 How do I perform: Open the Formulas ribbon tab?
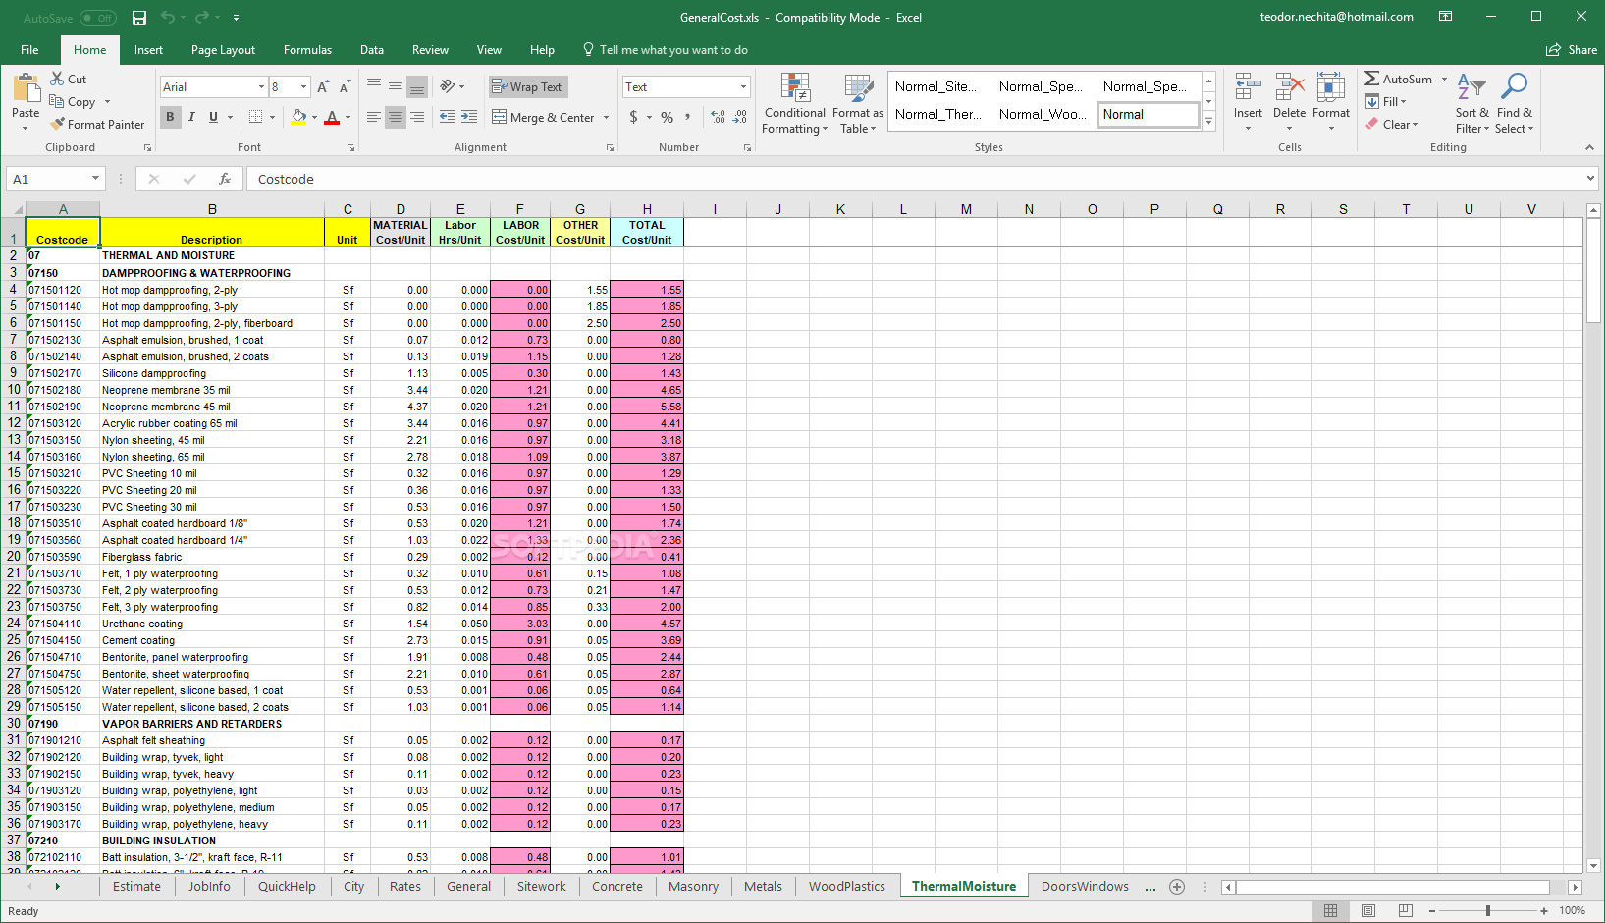(307, 50)
